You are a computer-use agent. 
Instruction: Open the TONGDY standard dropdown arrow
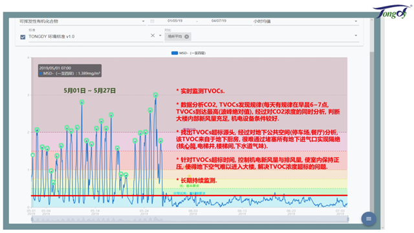pos(160,35)
